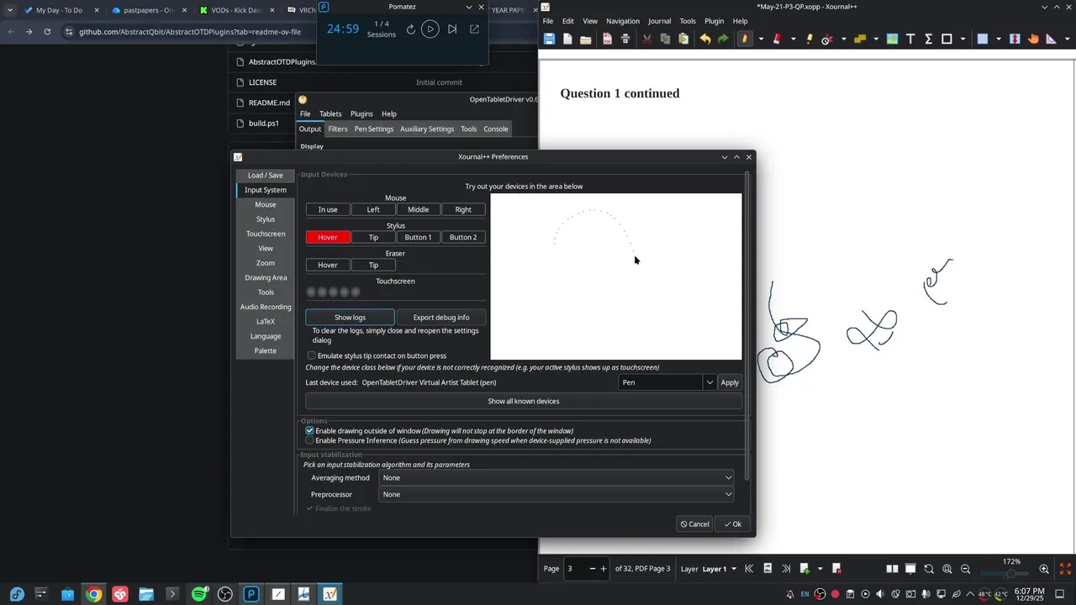Viewport: 1076px width, 605px height.
Task: Open a file using the folder icon
Action: tap(586, 39)
